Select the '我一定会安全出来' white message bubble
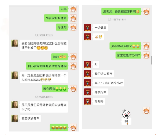 click(44, 77)
